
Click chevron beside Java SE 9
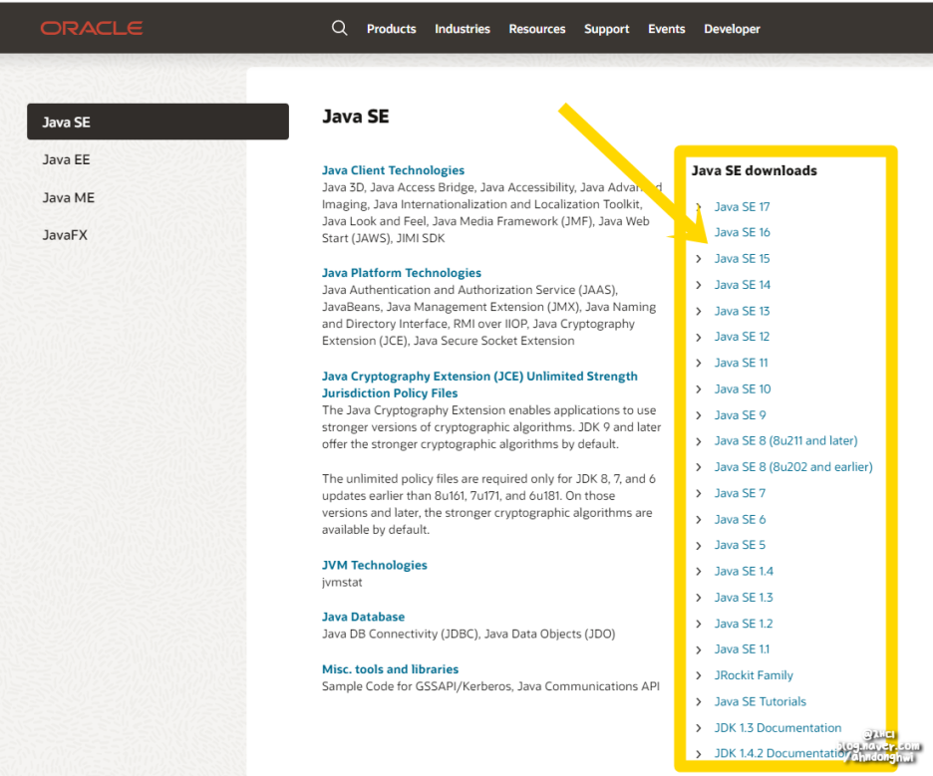(699, 415)
